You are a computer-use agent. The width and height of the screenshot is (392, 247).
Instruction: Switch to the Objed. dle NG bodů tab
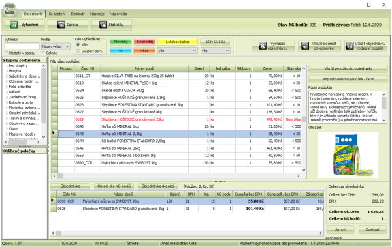tap(114, 186)
